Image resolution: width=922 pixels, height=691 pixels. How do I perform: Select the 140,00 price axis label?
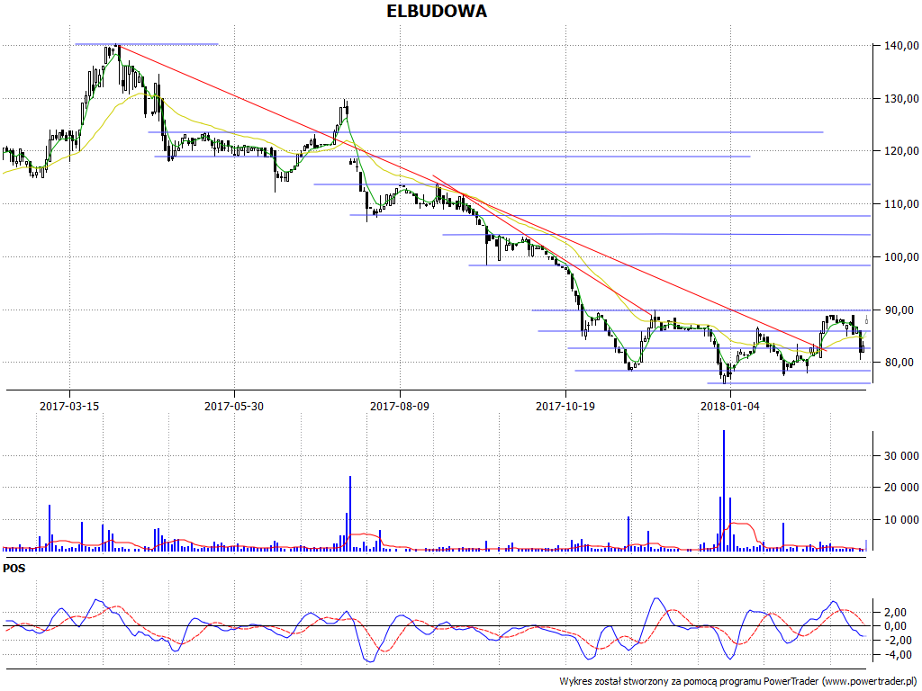coord(901,45)
